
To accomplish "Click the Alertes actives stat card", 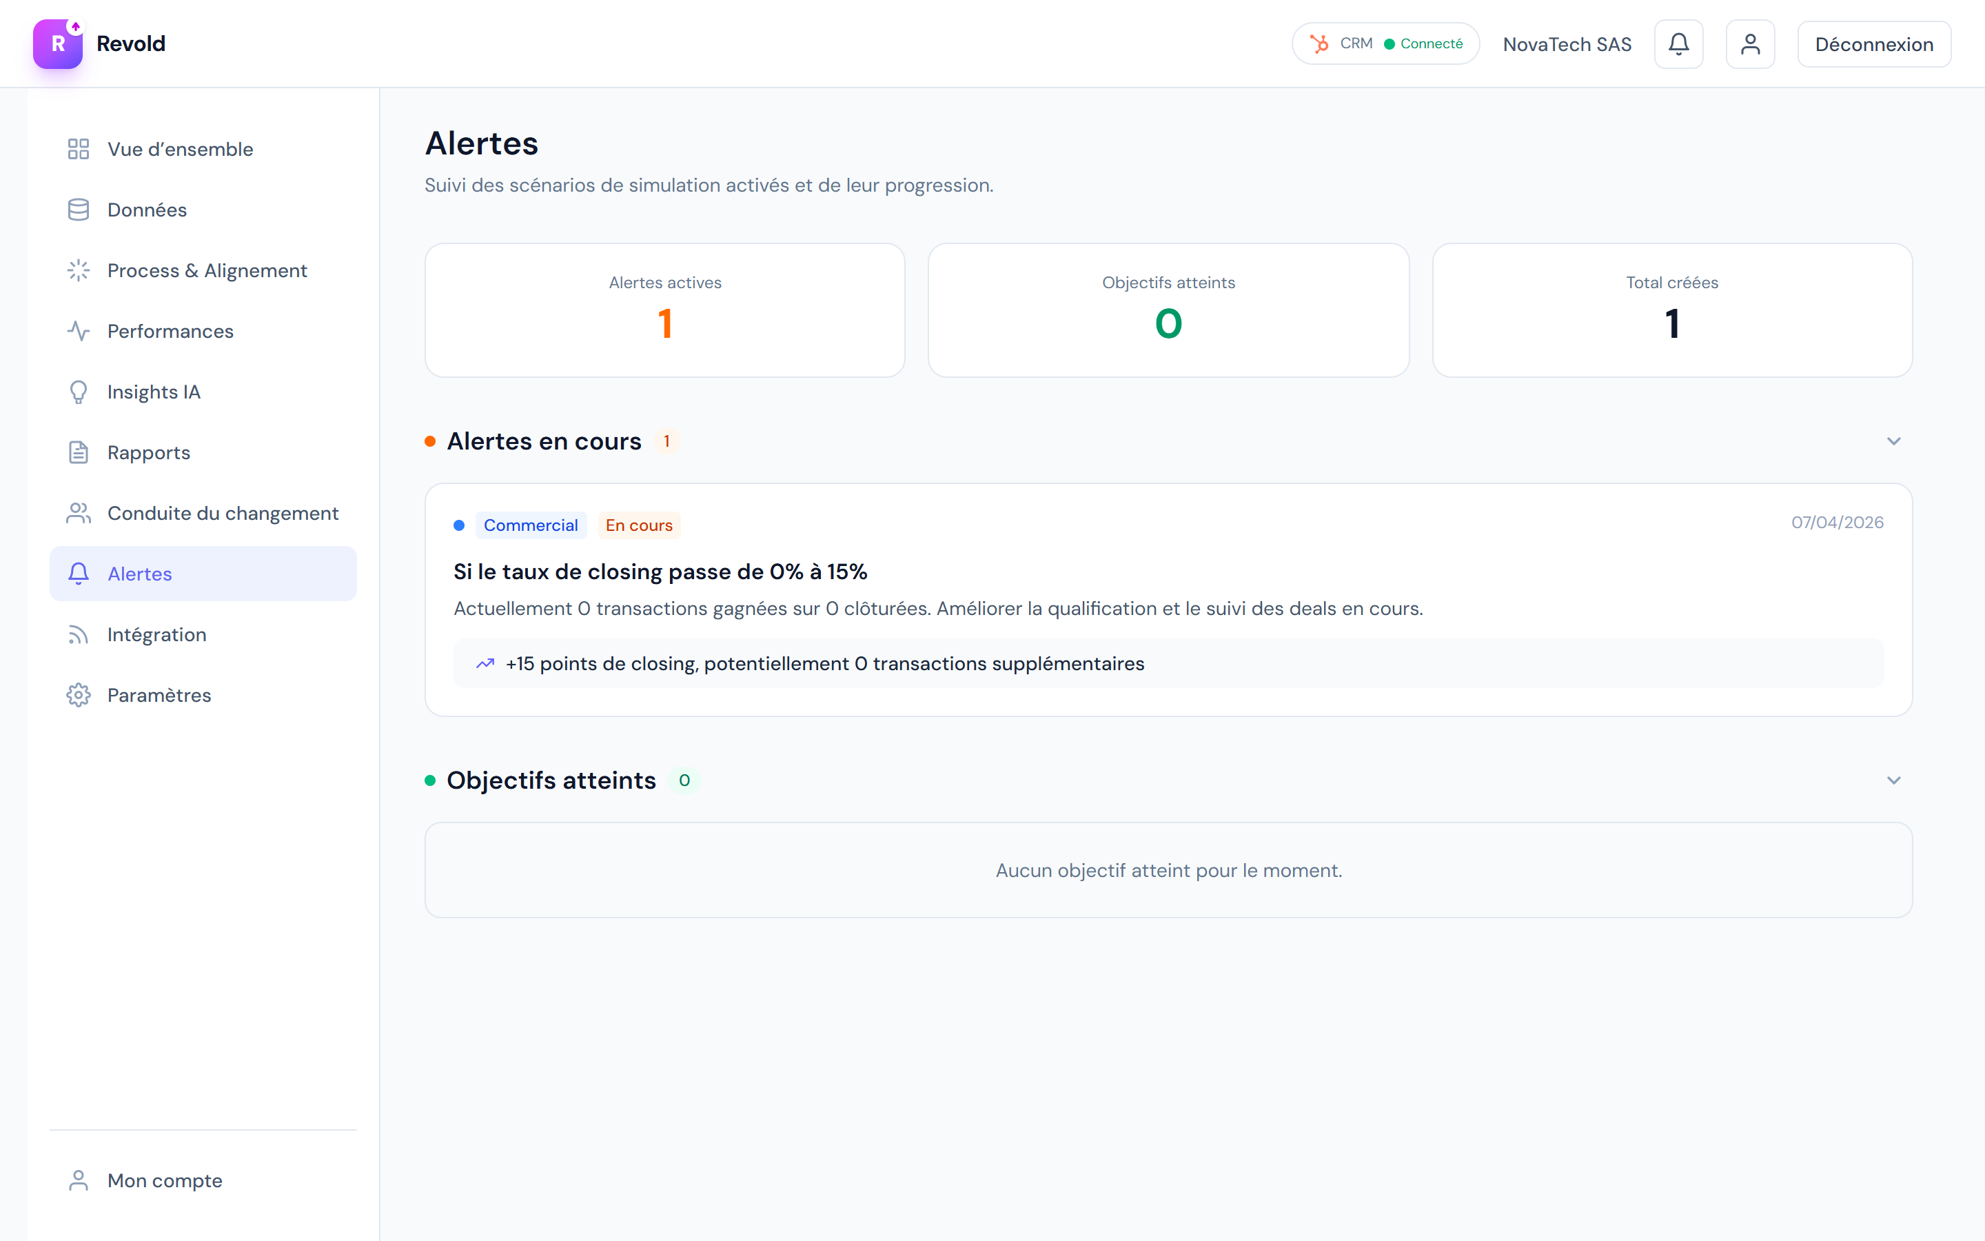I will click(x=664, y=310).
